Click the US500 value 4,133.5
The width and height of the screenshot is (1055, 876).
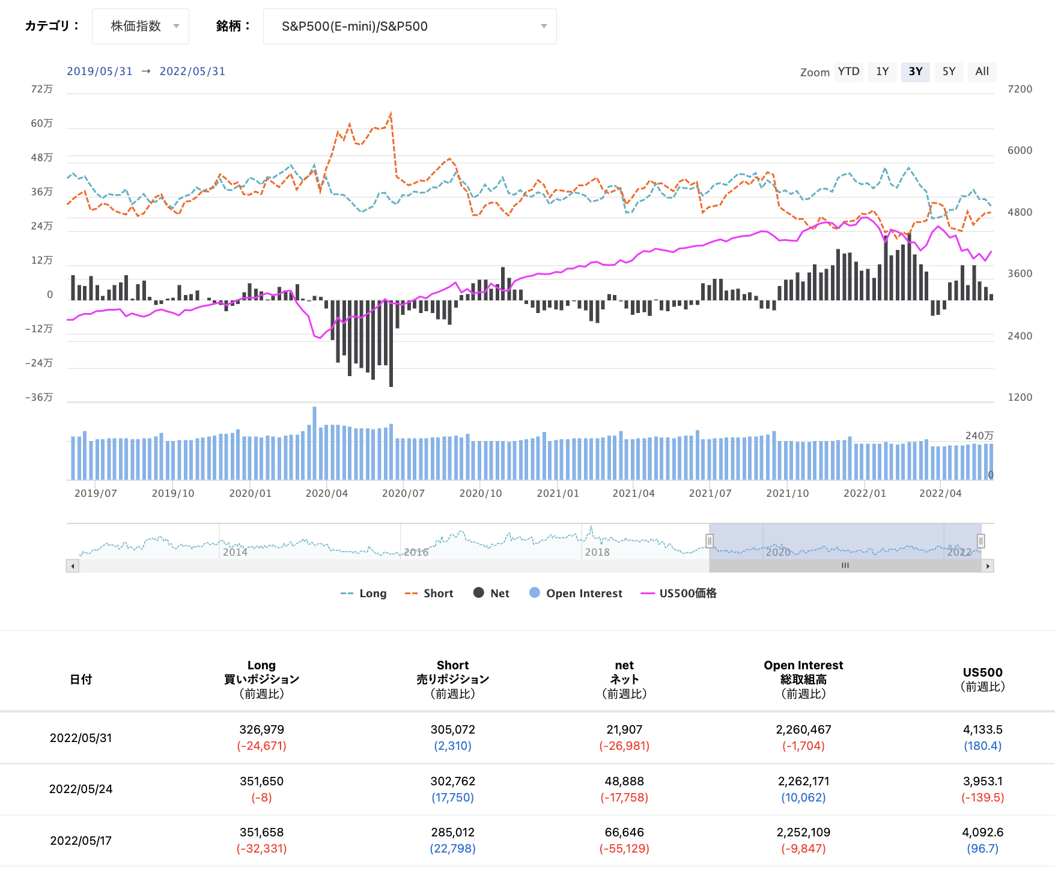pos(983,730)
